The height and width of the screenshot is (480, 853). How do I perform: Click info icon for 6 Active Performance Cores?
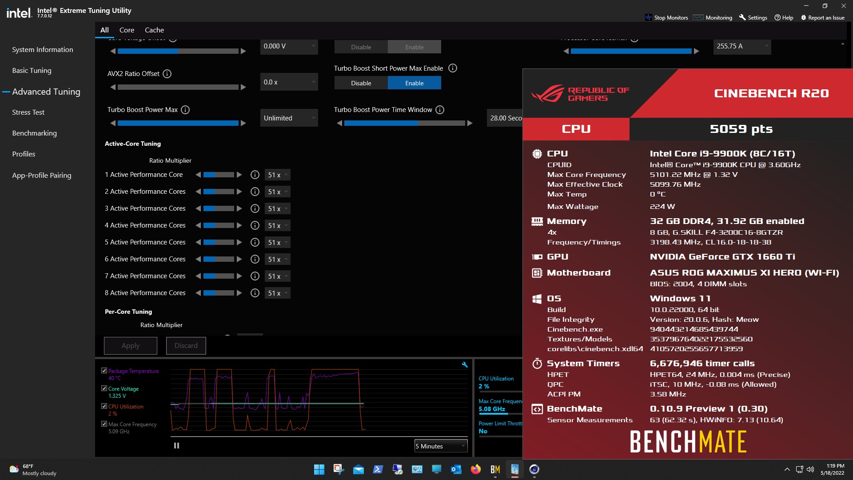click(x=255, y=259)
